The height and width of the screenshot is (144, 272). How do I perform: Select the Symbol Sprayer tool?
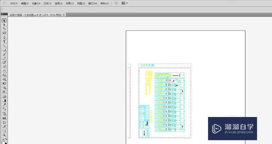(4, 114)
